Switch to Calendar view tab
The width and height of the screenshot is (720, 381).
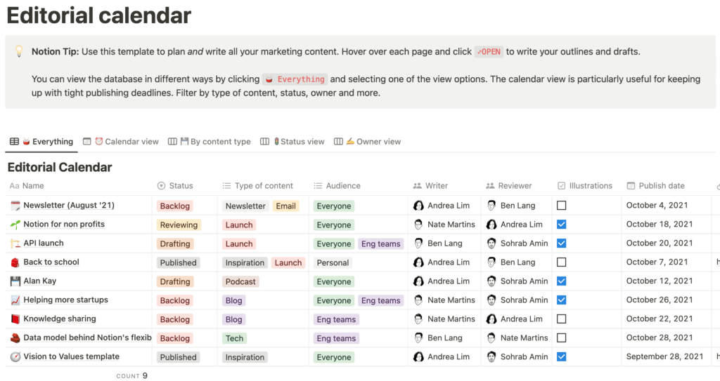tap(121, 142)
